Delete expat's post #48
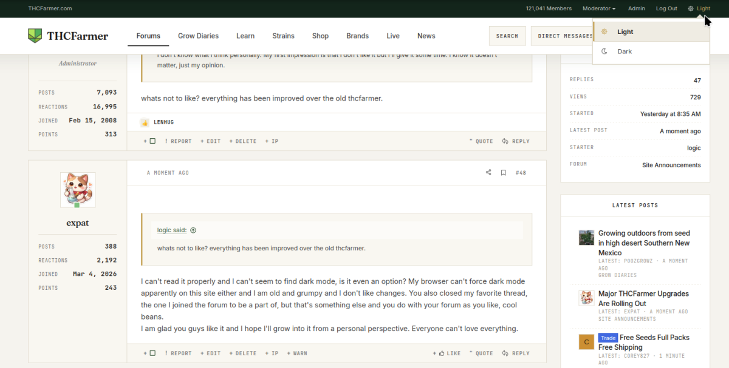 tap(243, 353)
